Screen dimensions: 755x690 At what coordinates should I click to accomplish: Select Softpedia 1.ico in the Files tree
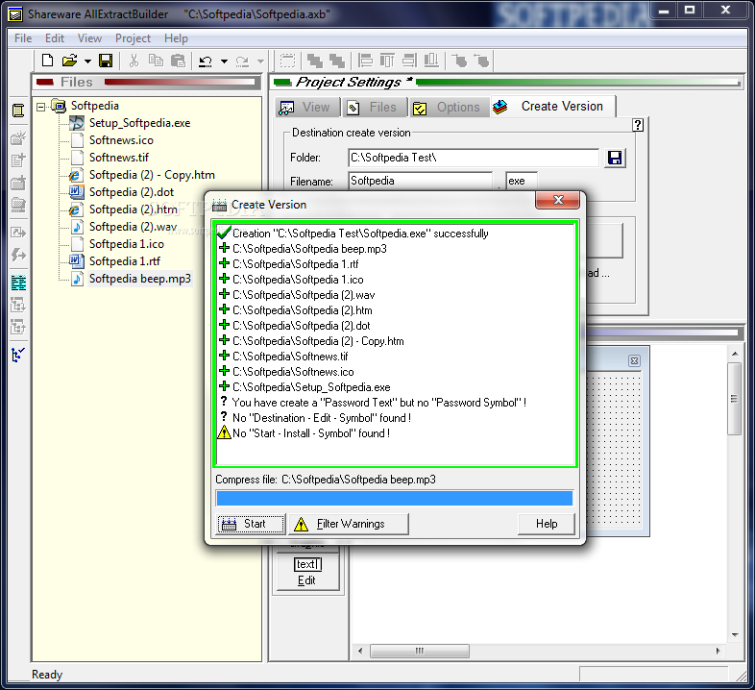127,244
